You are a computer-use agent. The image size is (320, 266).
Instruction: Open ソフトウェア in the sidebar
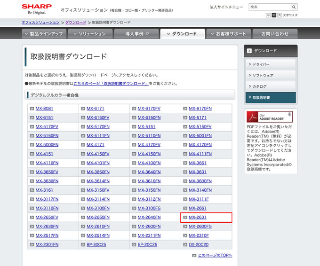(271, 75)
